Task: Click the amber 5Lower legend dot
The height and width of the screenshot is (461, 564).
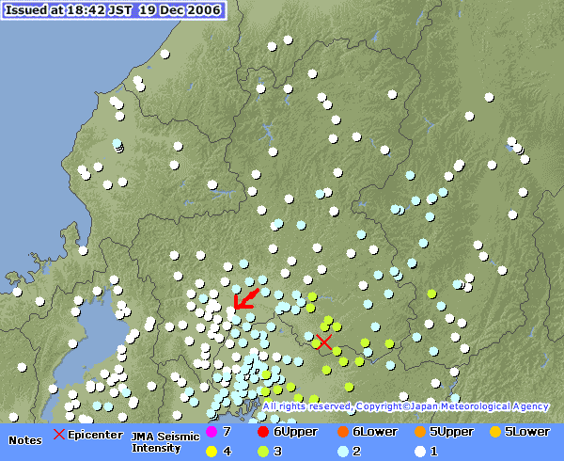Action: 495,432
